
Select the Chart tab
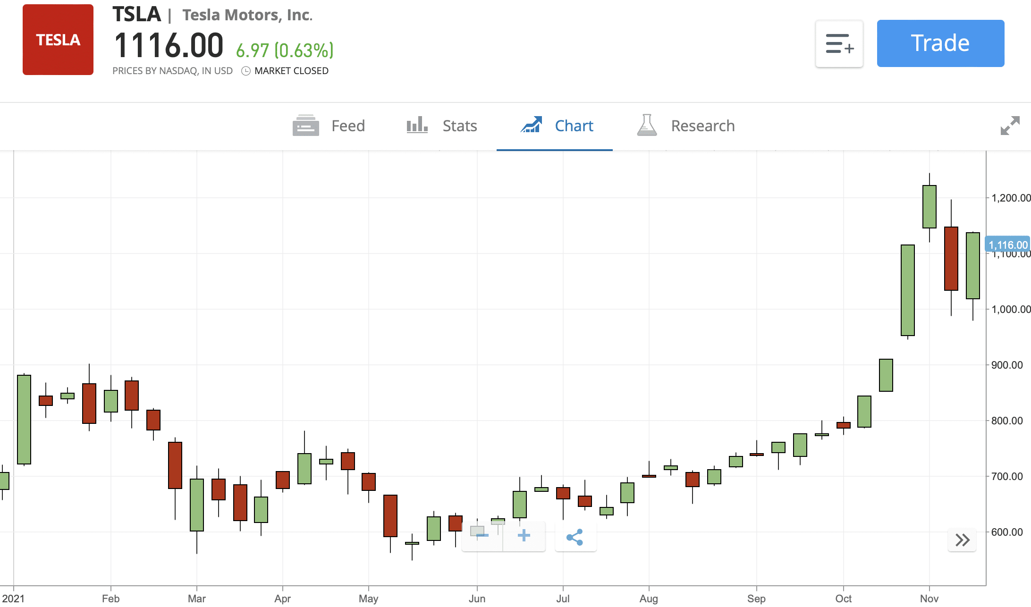tap(555, 126)
